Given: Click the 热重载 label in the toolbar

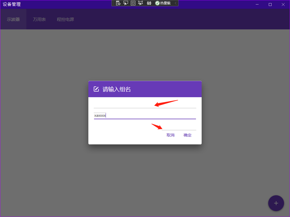Looking at the screenshot, I should coord(165,3).
